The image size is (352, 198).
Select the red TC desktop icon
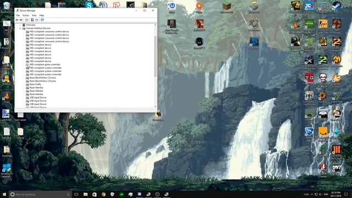[309, 79]
